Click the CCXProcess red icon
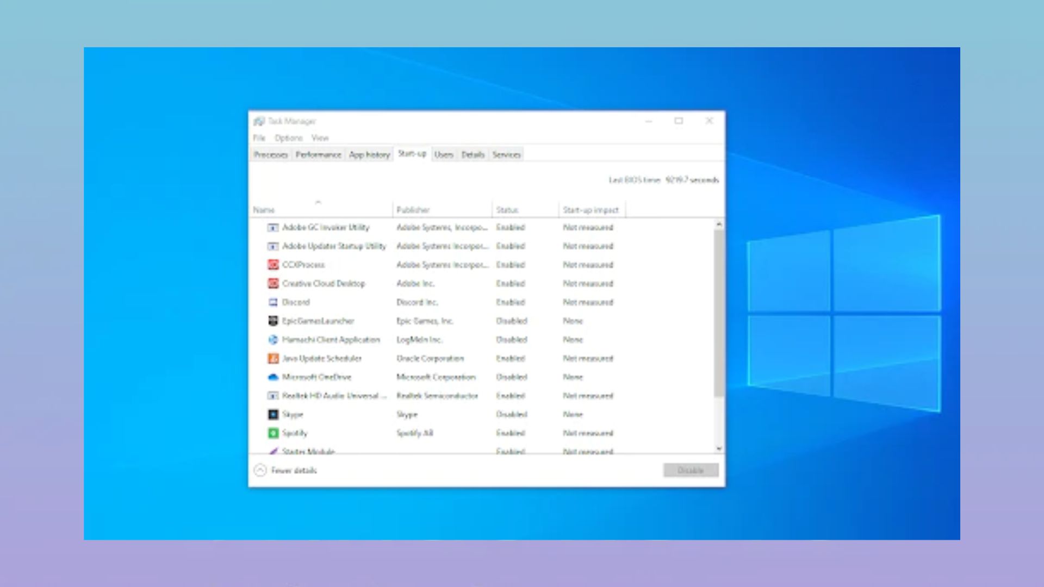1044x587 pixels. click(x=273, y=265)
